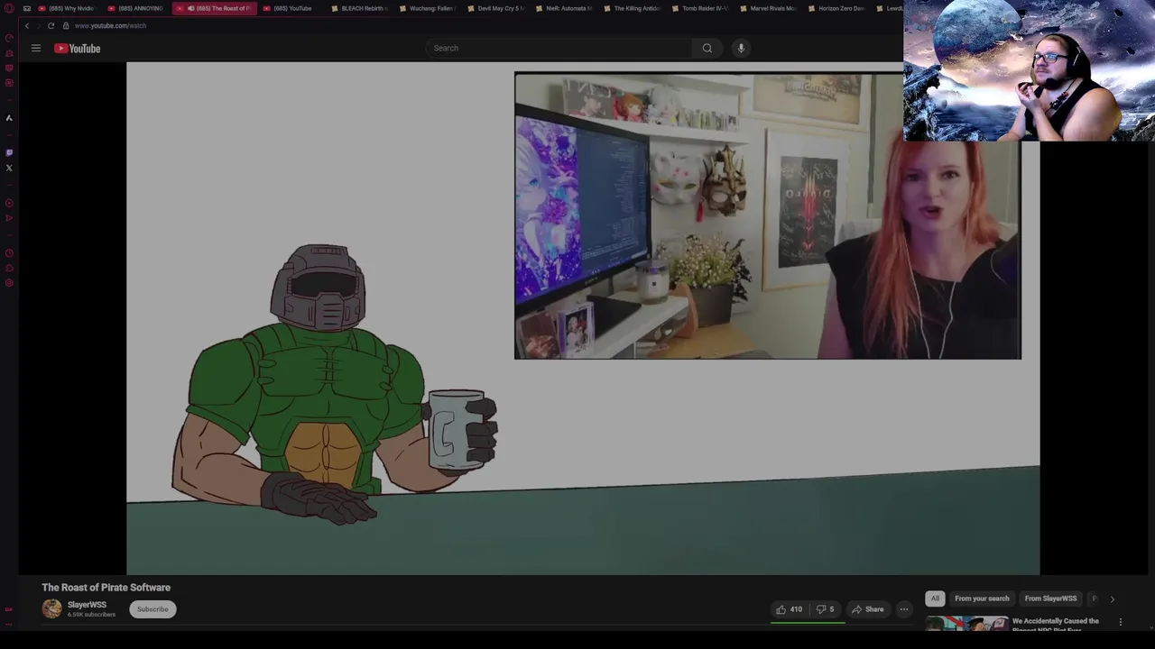This screenshot has height=649, width=1155.
Task: Open SlayerWSS channel name link
Action: point(87,605)
